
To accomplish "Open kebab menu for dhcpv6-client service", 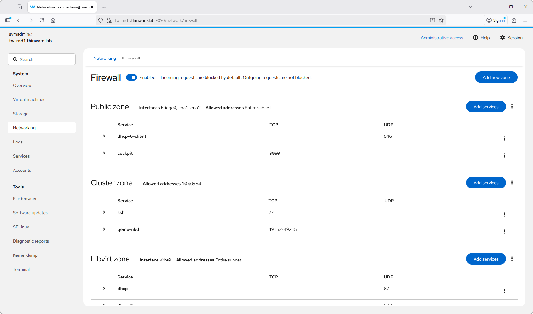I will pos(504,138).
